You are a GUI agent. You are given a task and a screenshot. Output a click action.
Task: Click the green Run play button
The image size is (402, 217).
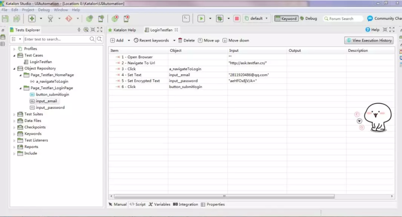201,18
